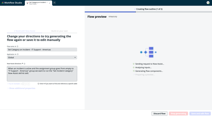Close the Set Category on Incident tab
Screen dimensions: 212x117
[x=50, y=3]
